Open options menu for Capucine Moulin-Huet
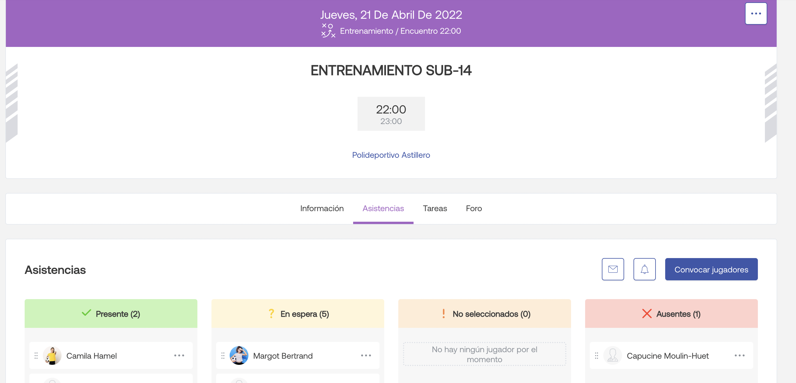This screenshot has height=383, width=796. pyautogui.click(x=739, y=355)
